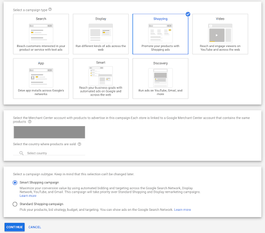
Task: Click the blue checkmark badge on Shopping card
Action: point(188,14)
